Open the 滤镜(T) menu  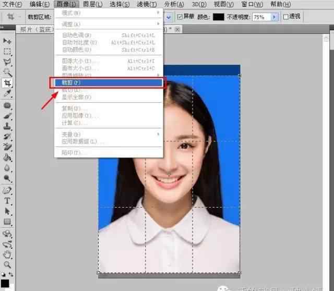(x=147, y=4)
